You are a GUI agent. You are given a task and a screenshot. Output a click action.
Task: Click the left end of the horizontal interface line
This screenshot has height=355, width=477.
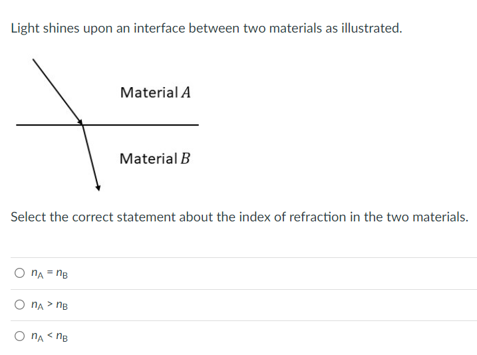click(18, 124)
